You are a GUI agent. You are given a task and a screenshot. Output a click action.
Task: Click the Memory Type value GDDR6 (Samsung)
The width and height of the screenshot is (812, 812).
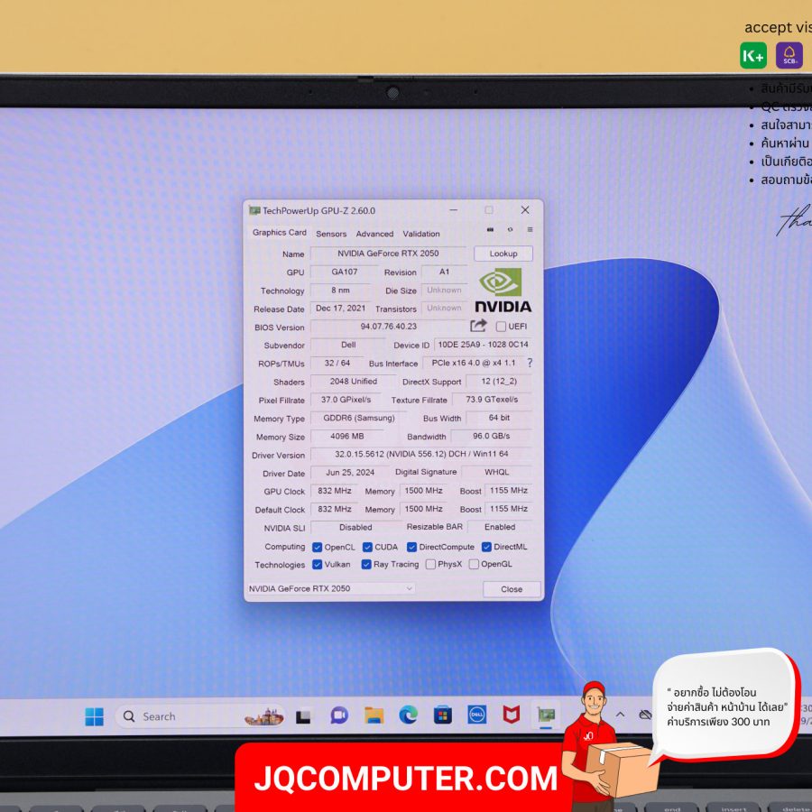[359, 419]
